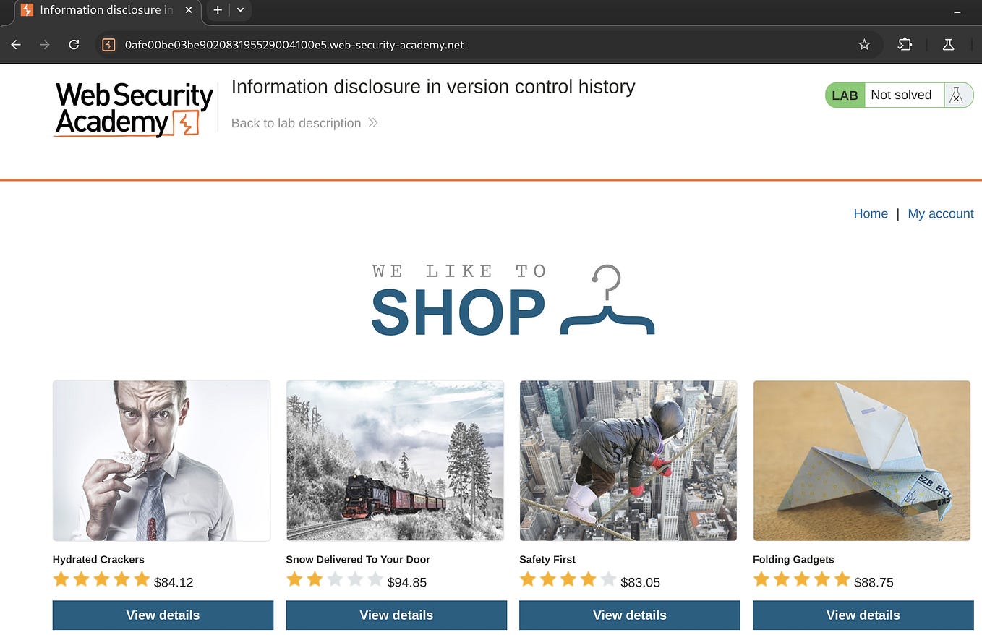Reload the page with the refresh icon

tap(74, 45)
